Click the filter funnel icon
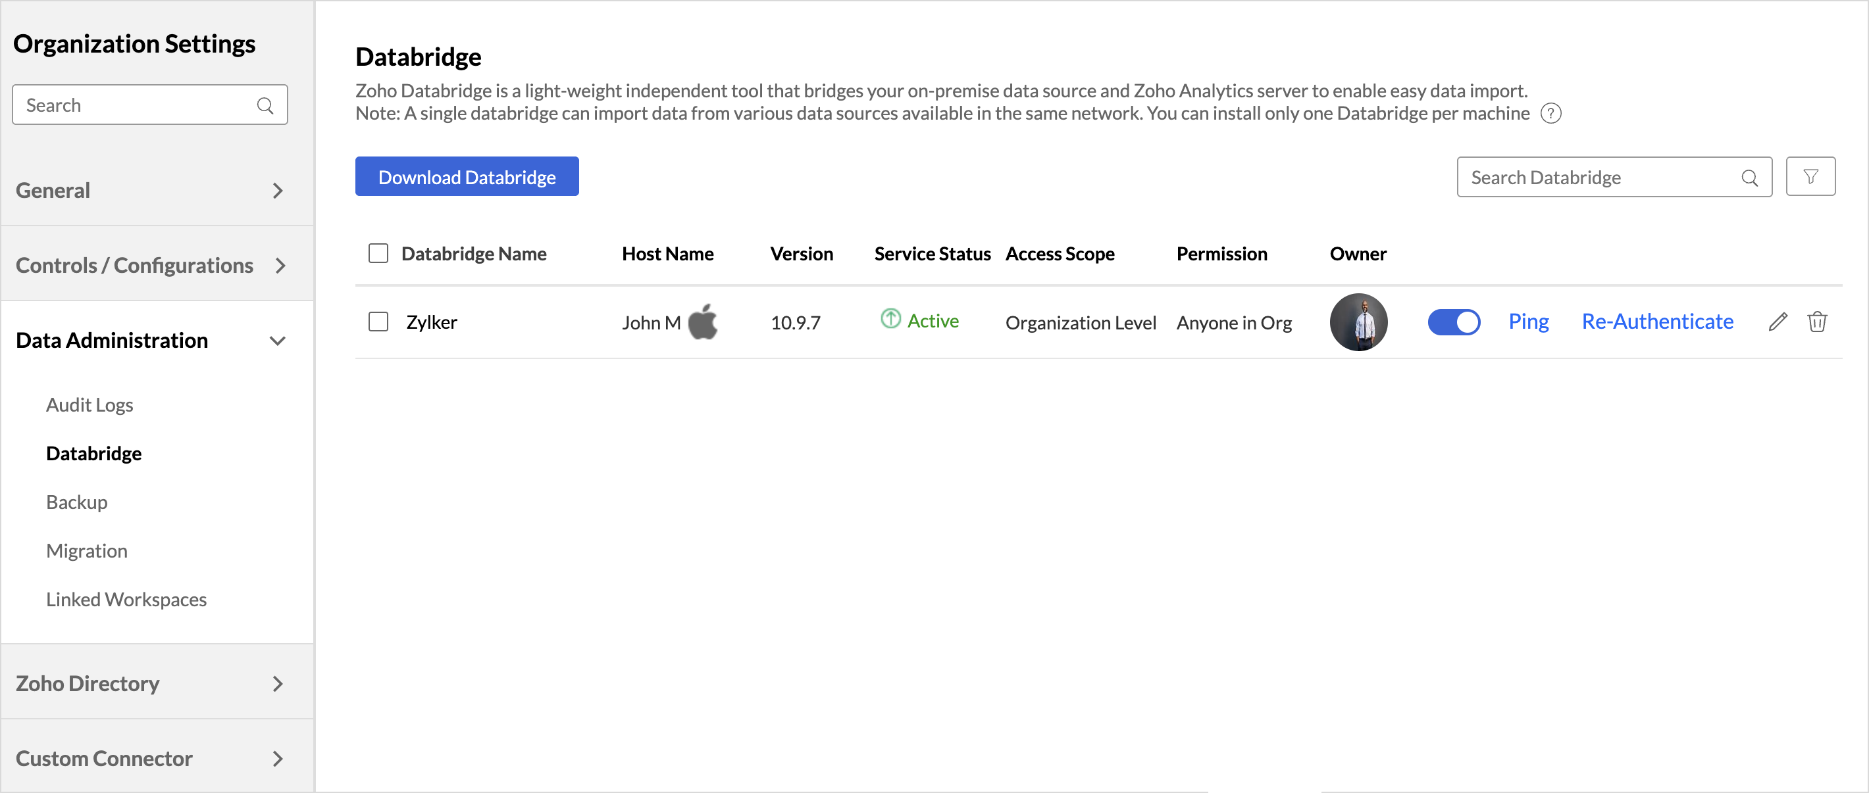 [x=1810, y=177]
